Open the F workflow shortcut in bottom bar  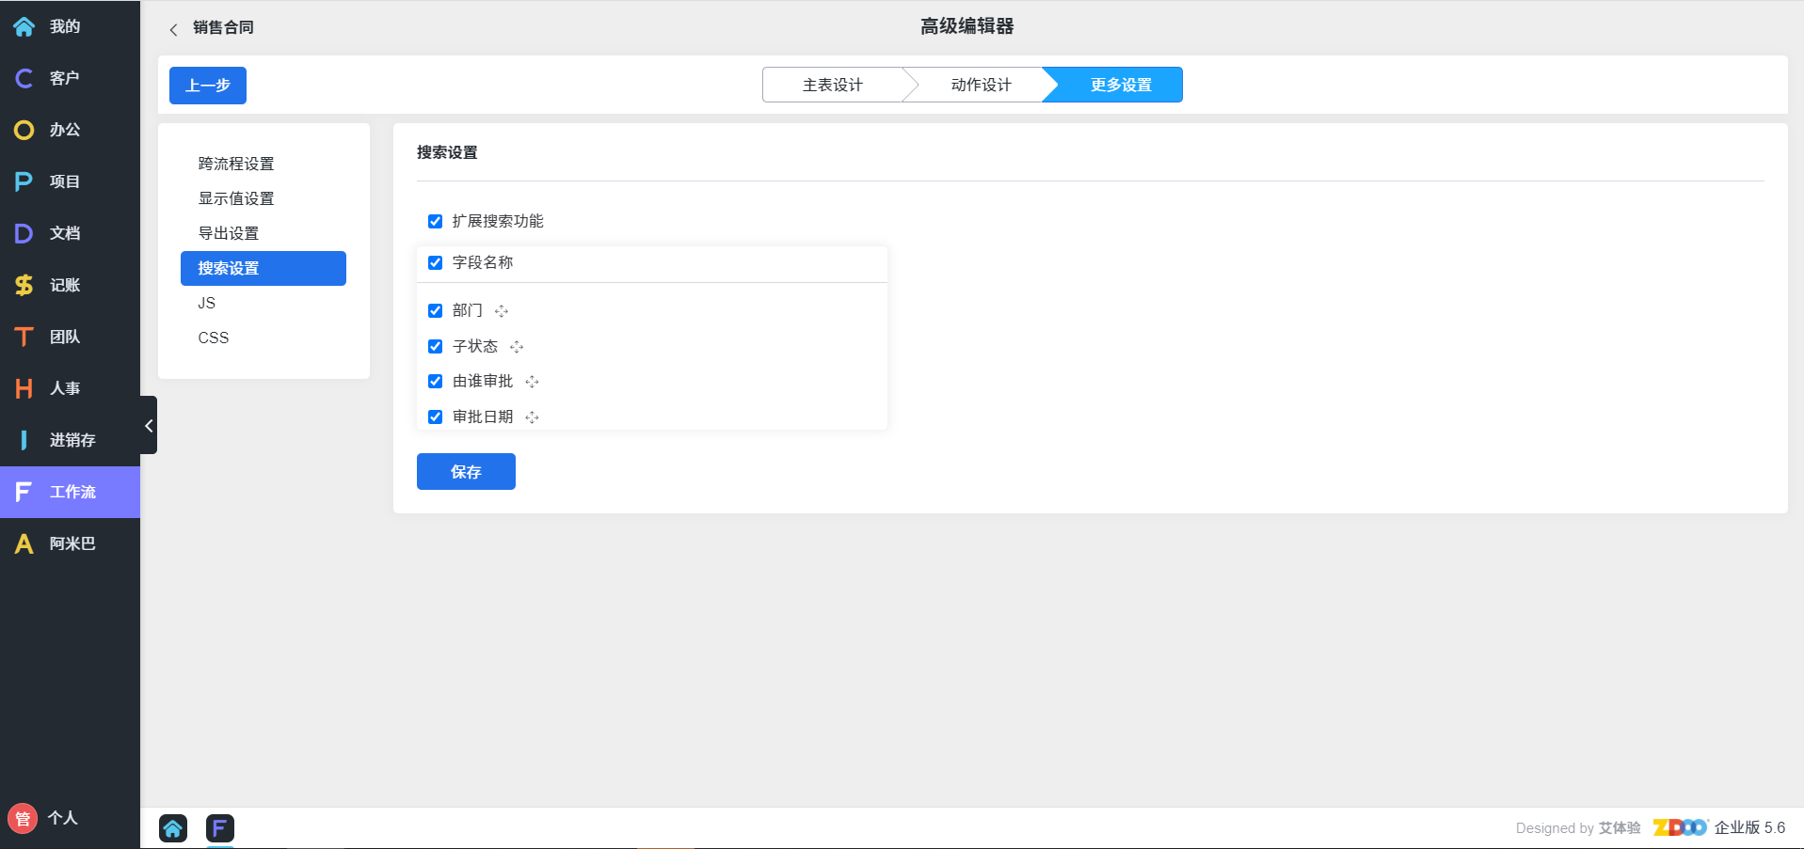(x=219, y=828)
